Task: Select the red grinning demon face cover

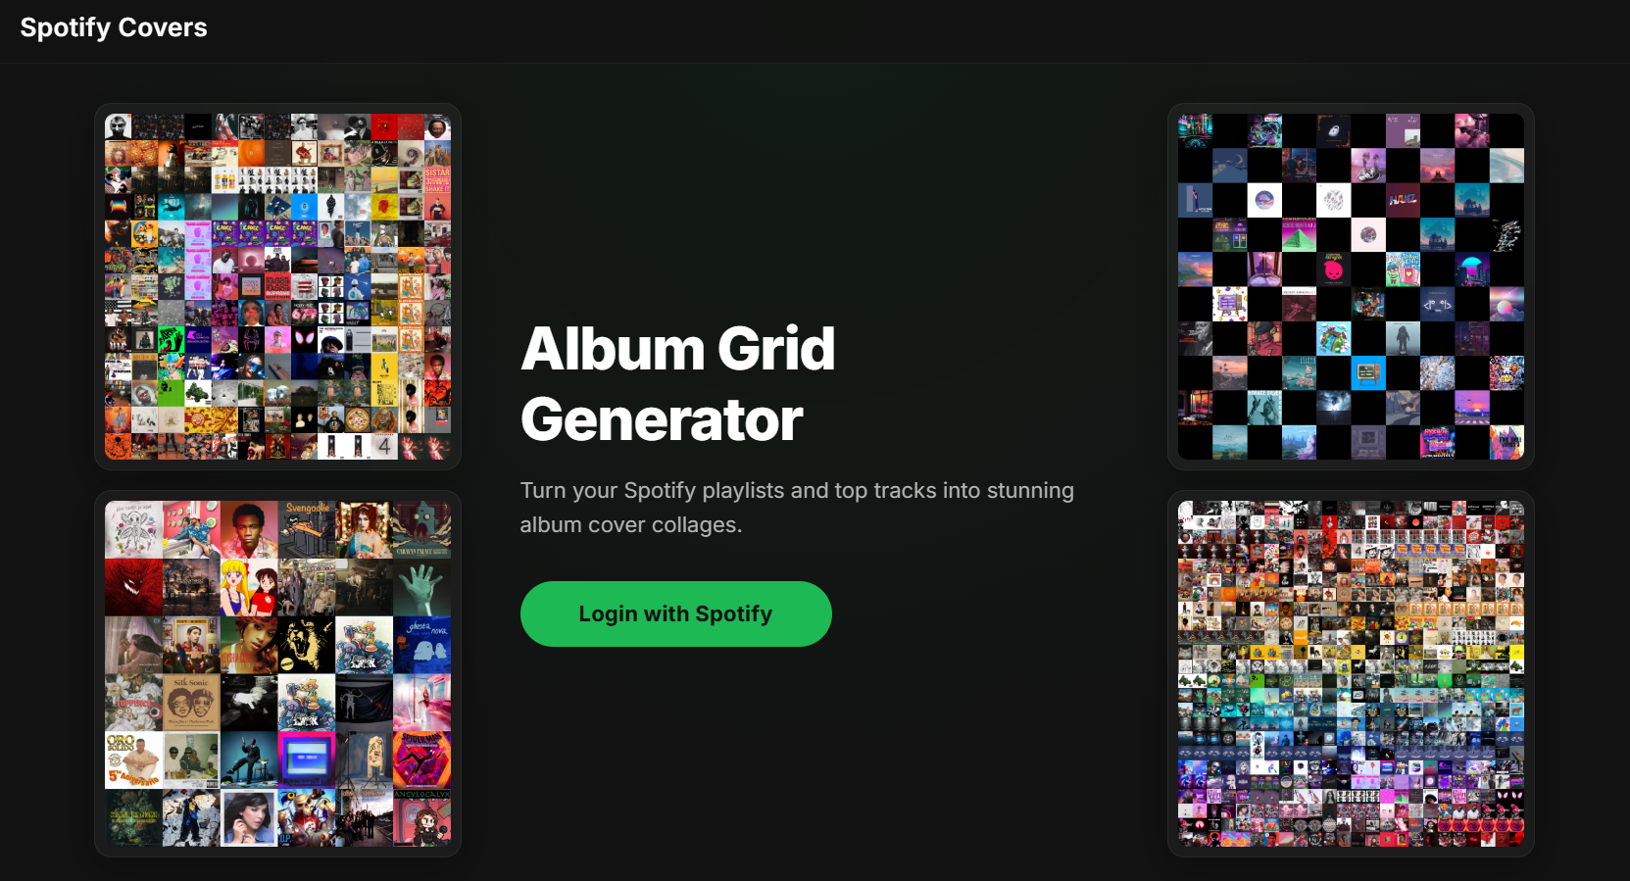Action: click(133, 587)
